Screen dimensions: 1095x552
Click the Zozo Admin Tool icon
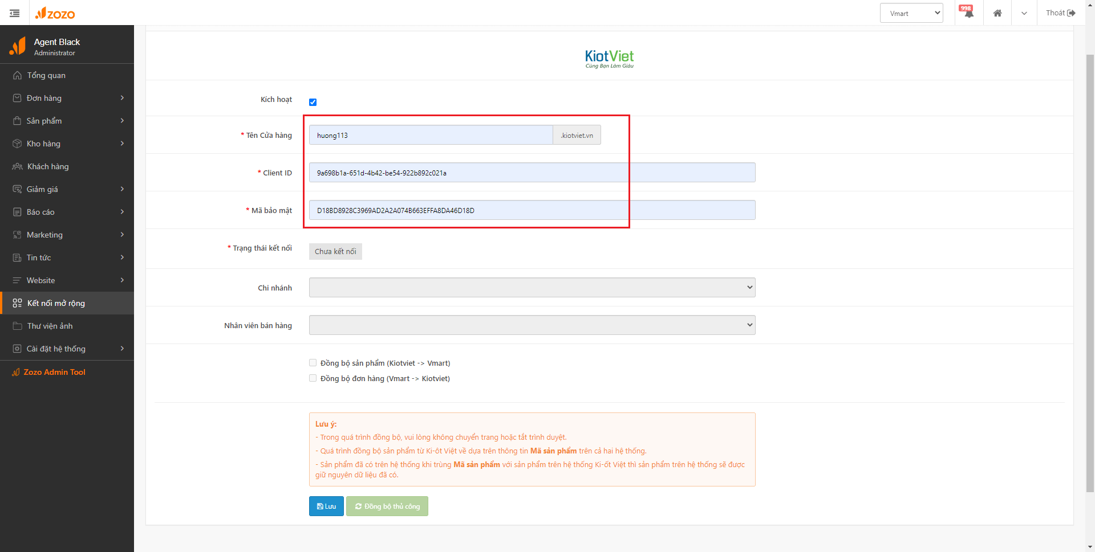point(16,372)
